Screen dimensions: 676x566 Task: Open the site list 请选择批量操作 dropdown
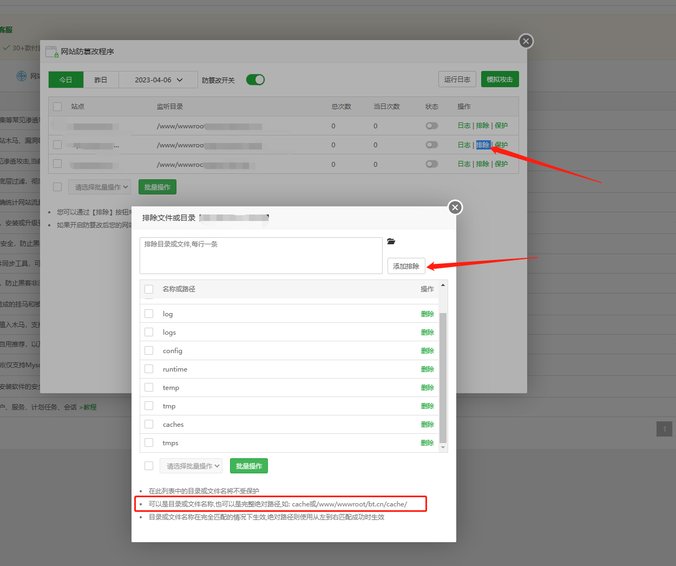(100, 187)
